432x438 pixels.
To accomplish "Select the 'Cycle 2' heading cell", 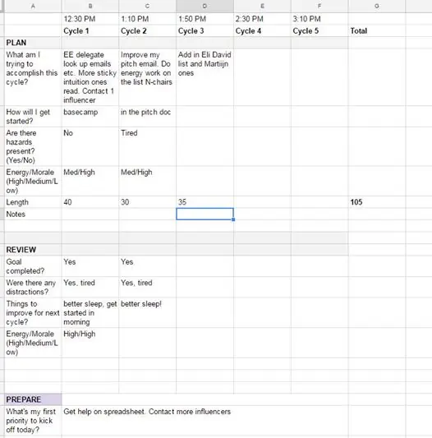I will [148, 30].
